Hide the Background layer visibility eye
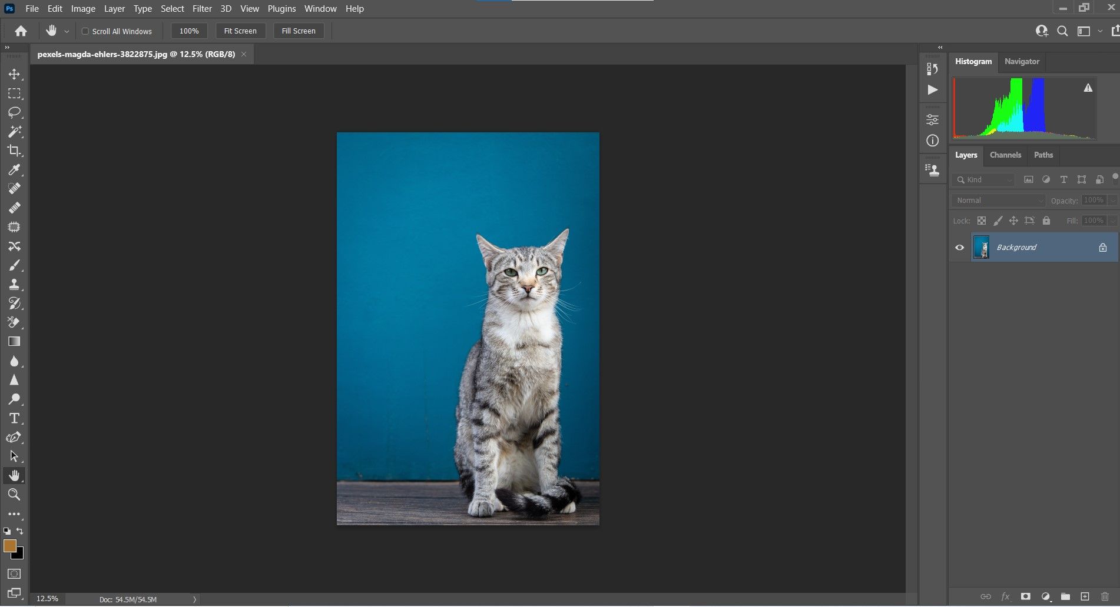 [959, 248]
